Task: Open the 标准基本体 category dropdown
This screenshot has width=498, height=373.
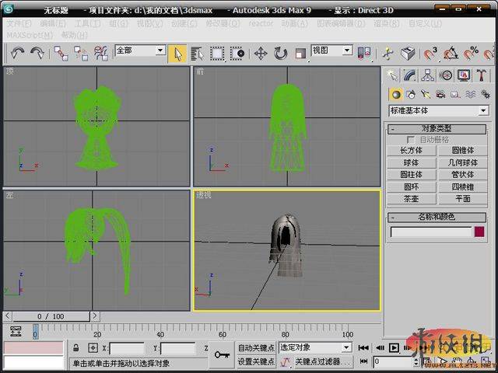Action: click(x=438, y=110)
